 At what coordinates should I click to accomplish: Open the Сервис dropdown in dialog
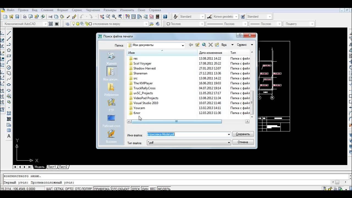(x=252, y=45)
